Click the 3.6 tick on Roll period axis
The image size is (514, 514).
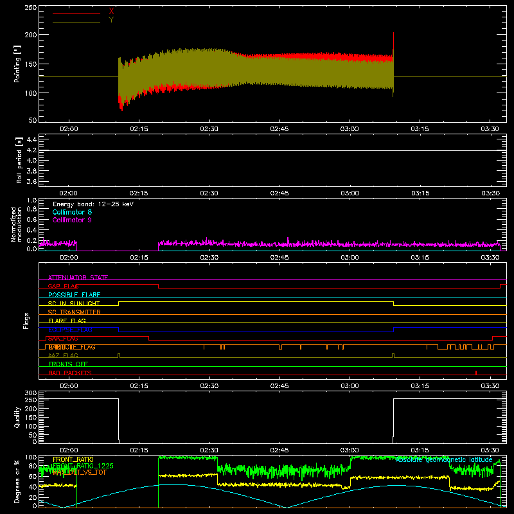pos(31,181)
